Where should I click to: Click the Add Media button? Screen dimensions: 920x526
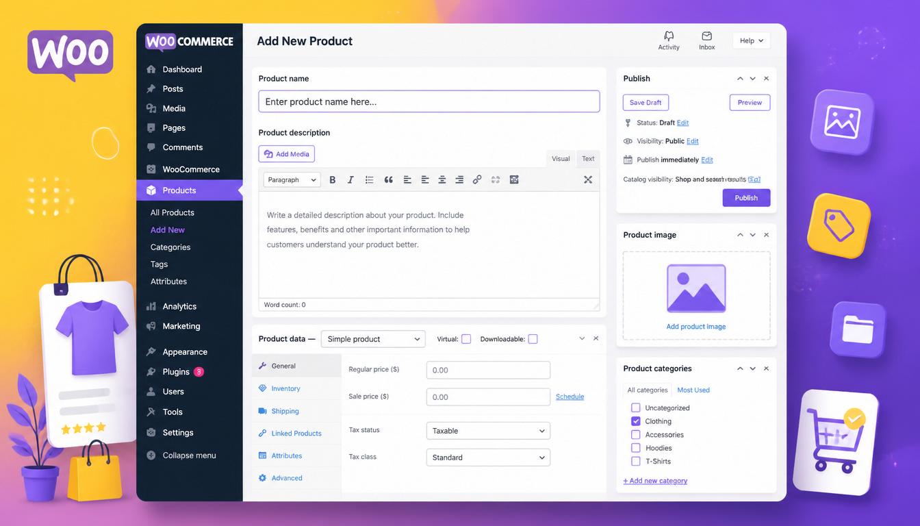click(286, 154)
